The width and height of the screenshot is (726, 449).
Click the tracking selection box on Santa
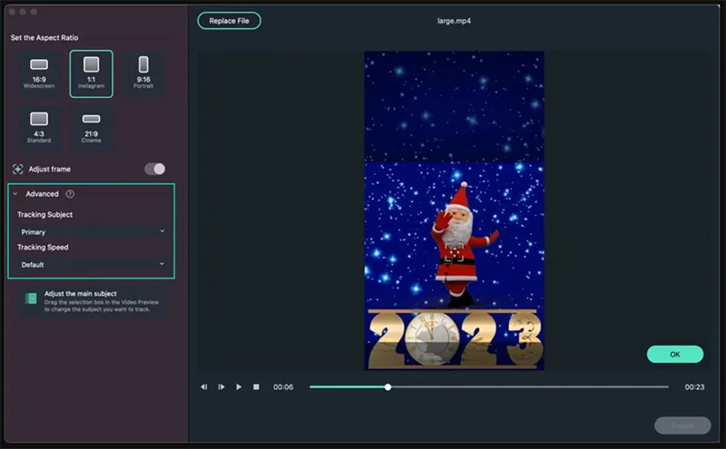click(x=455, y=253)
